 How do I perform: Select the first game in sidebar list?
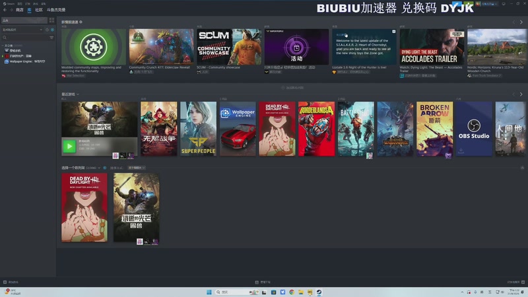click(13, 51)
